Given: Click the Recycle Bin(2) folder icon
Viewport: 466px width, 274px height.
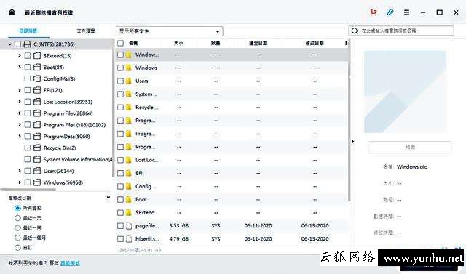Looking at the screenshot, I should click(x=37, y=148).
